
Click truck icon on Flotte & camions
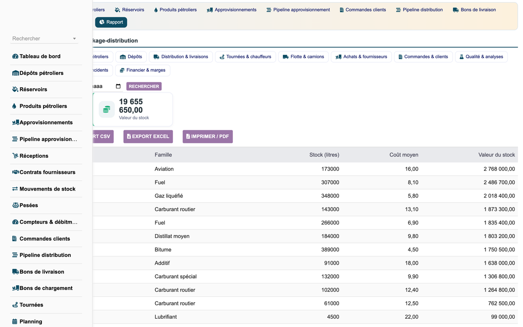285,57
